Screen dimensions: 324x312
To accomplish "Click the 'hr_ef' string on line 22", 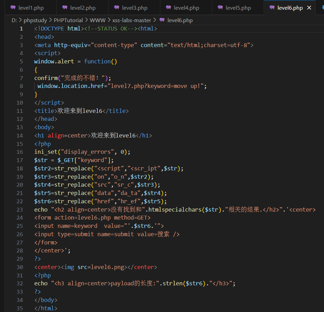I will 129,202.
